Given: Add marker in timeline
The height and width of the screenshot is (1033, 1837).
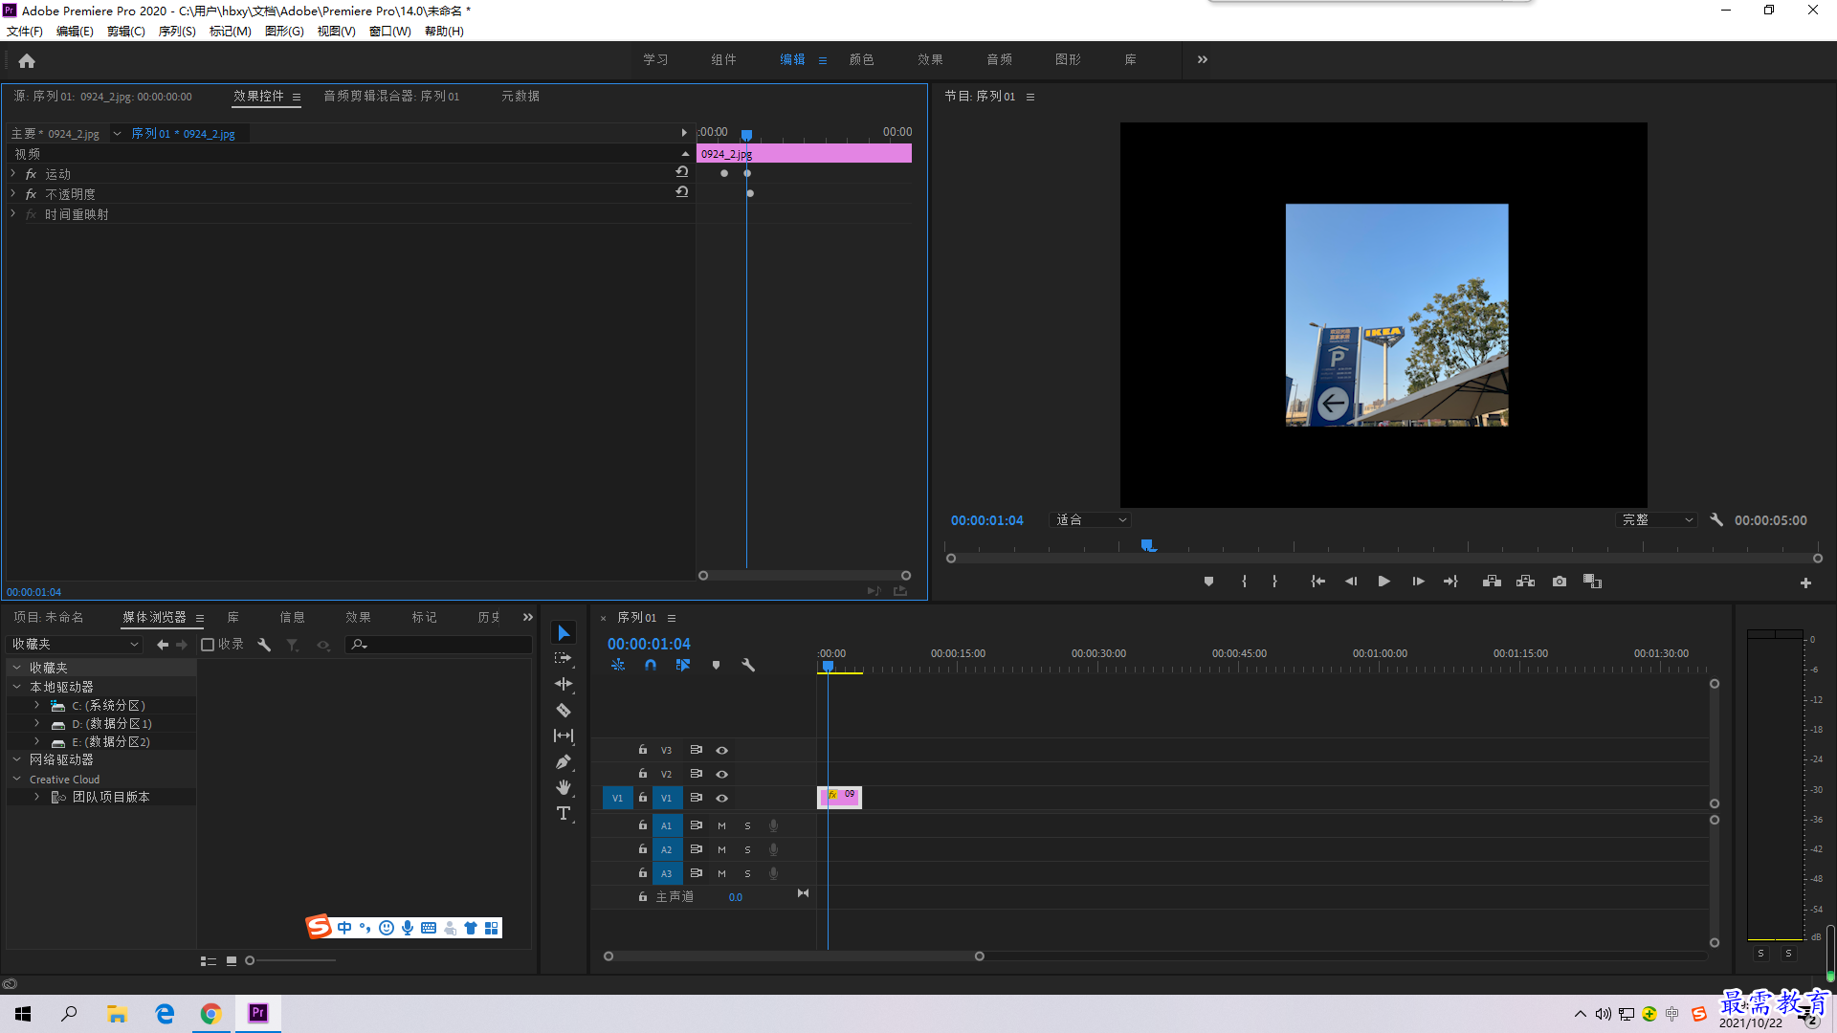Looking at the screenshot, I should (x=716, y=665).
